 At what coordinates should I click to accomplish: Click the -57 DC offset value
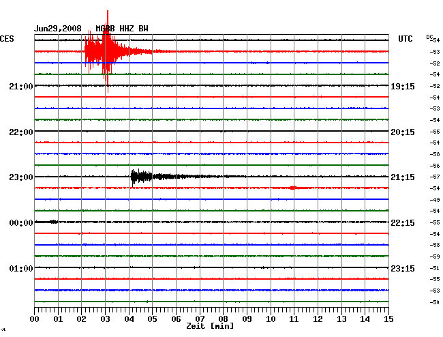[435, 177]
